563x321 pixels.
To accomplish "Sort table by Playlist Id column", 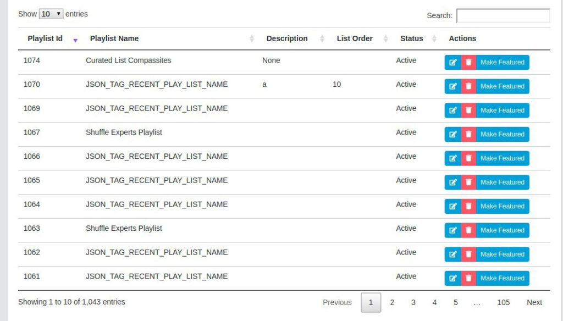I will coord(49,38).
